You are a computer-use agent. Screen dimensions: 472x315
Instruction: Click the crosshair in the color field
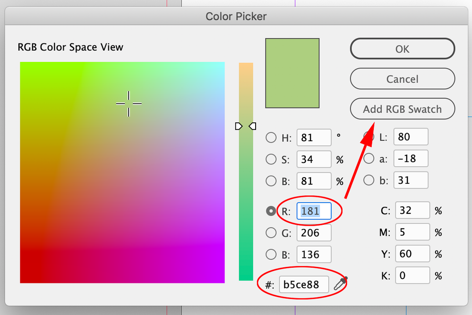[x=129, y=103]
